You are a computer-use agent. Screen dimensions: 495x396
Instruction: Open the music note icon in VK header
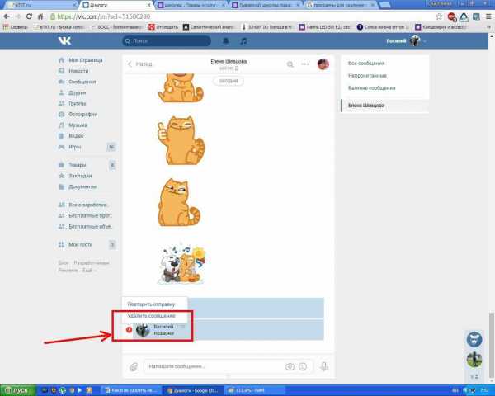coord(243,41)
